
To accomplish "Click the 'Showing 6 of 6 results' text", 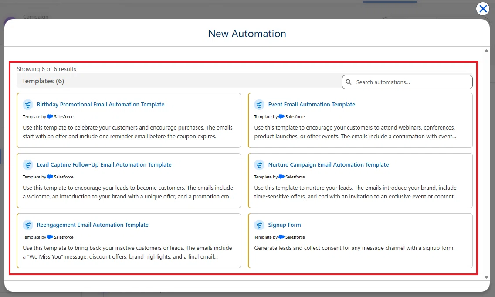I will pyautogui.click(x=46, y=69).
